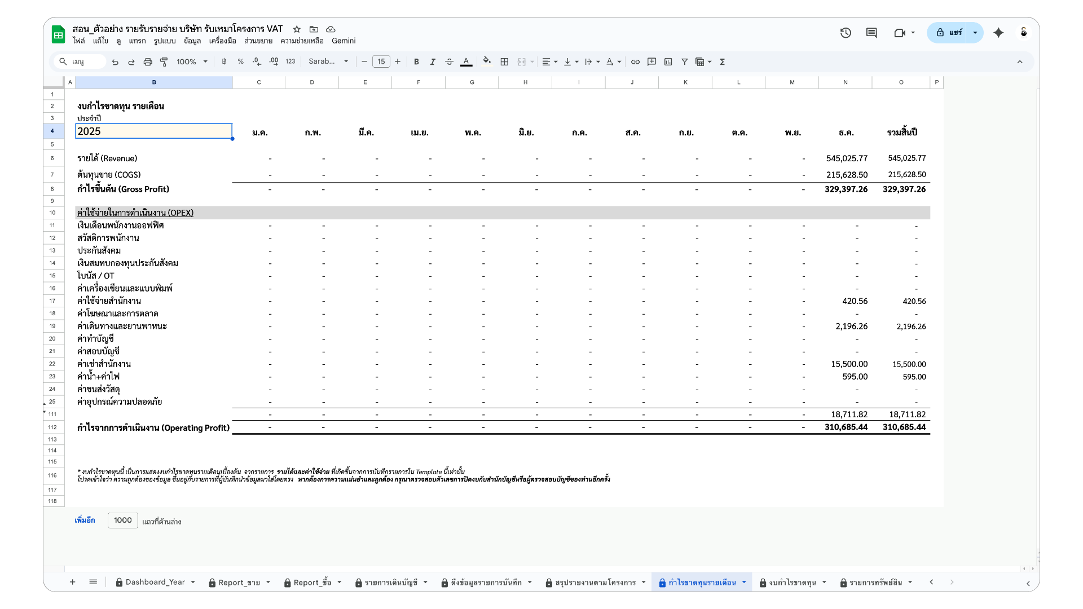Insert a chart

pyautogui.click(x=668, y=62)
